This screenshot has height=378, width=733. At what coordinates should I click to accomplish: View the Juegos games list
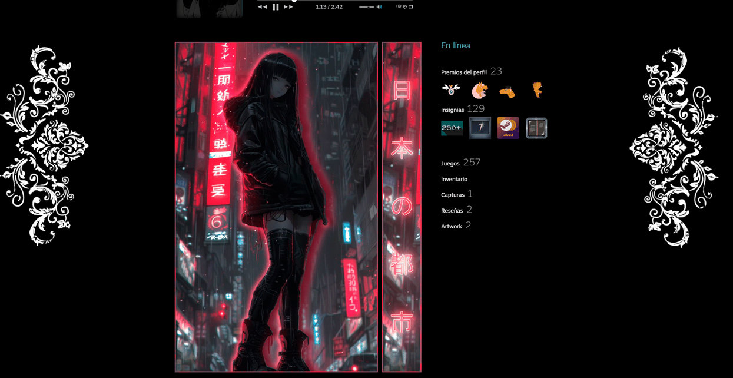pos(450,163)
